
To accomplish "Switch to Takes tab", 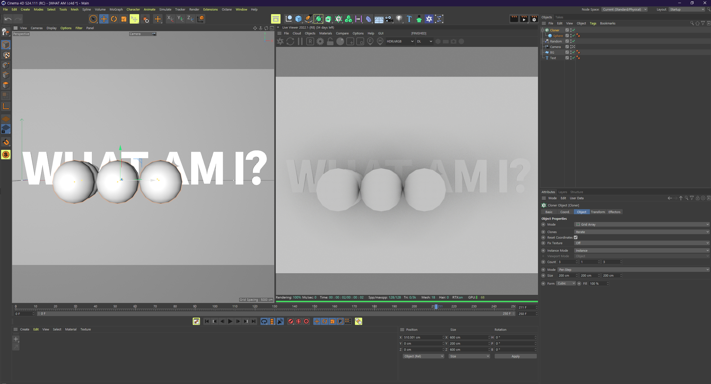I will point(559,17).
